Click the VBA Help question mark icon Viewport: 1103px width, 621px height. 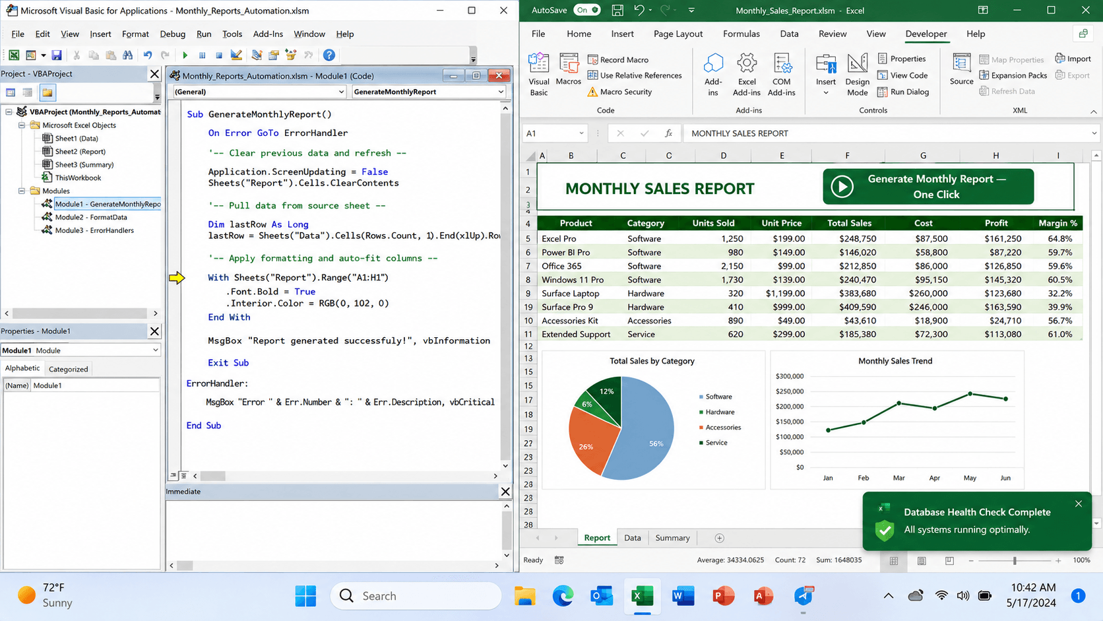(x=329, y=55)
